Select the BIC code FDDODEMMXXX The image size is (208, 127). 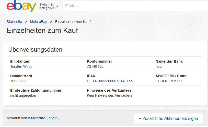(169, 81)
